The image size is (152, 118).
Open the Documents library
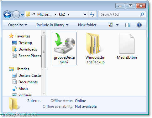(x=28, y=82)
